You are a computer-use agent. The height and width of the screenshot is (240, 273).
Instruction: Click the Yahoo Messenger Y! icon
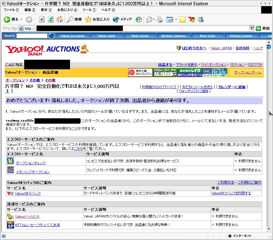coord(191,19)
